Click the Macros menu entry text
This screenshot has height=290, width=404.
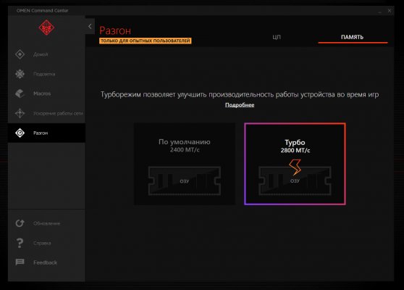[42, 94]
